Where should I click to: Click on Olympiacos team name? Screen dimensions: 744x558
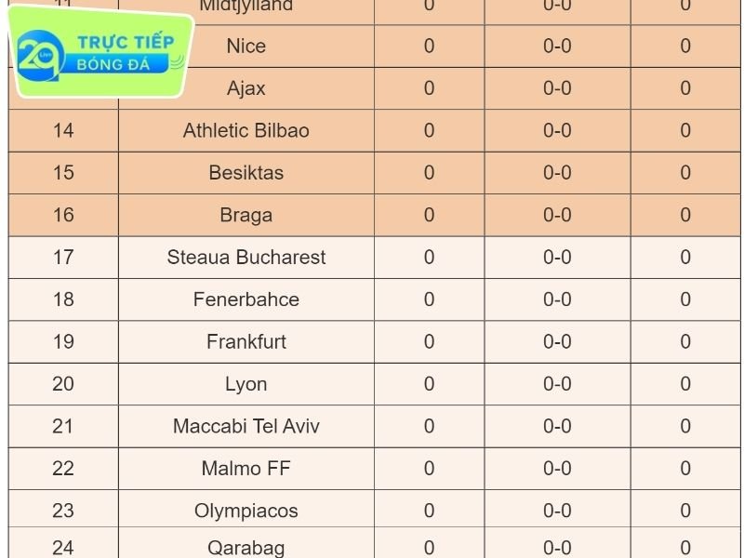[x=246, y=511]
